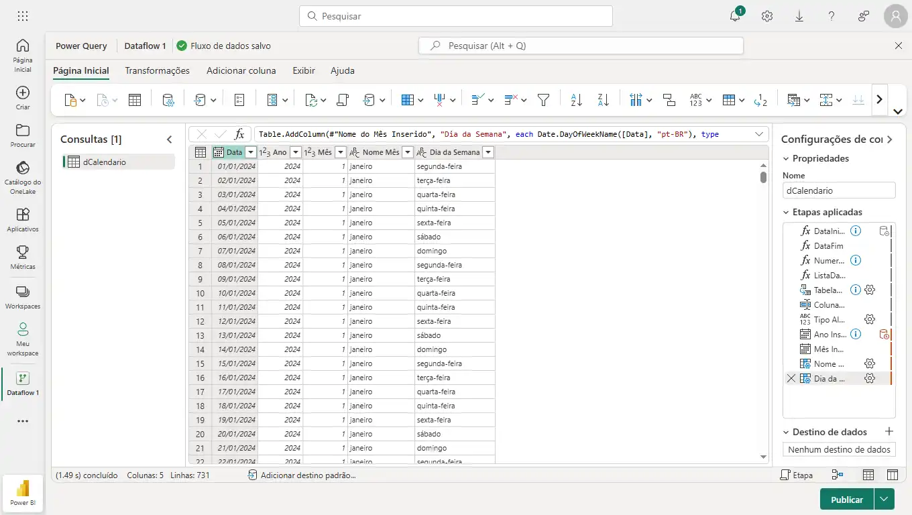Image resolution: width=912 pixels, height=515 pixels.
Task: Open Power BI switcher at bottom left
Action: tap(23, 494)
